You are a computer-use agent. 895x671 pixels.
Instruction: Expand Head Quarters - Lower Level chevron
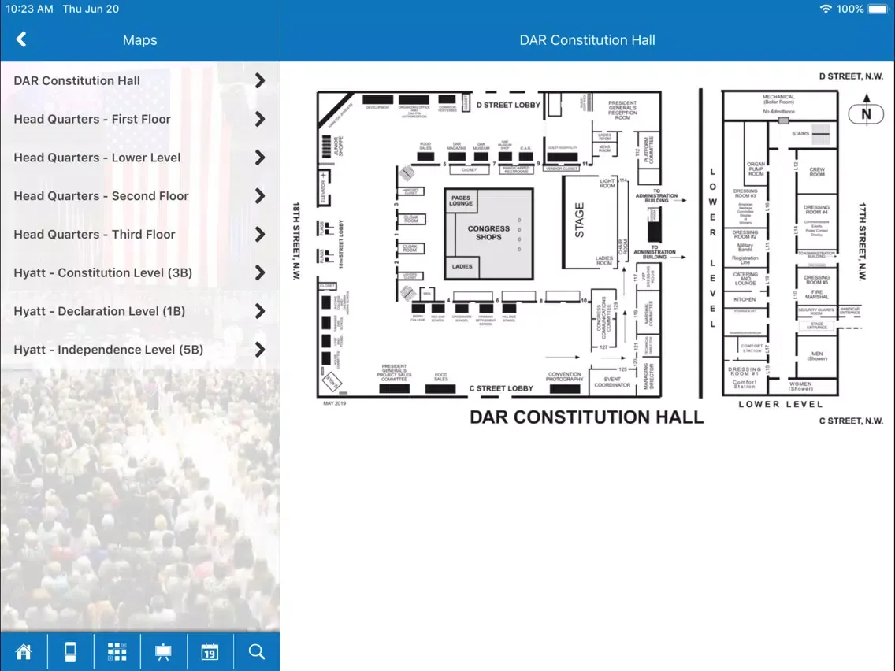pyautogui.click(x=260, y=158)
